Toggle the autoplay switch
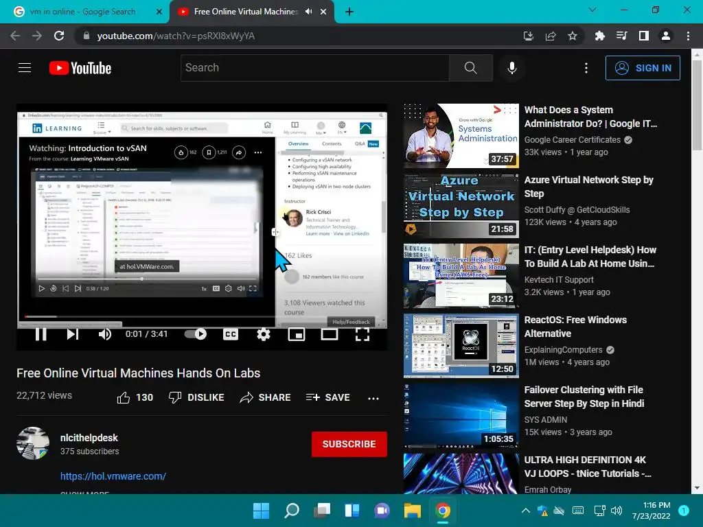 point(196,334)
